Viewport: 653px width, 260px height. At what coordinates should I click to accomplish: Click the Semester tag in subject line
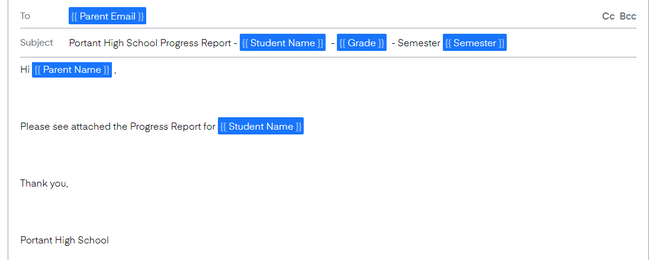474,43
